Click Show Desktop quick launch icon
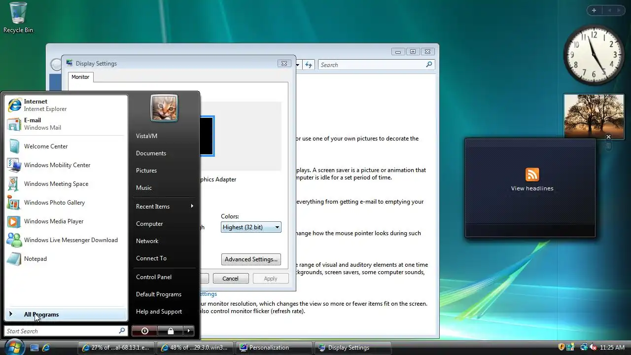Image resolution: width=631 pixels, height=355 pixels. pos(35,348)
